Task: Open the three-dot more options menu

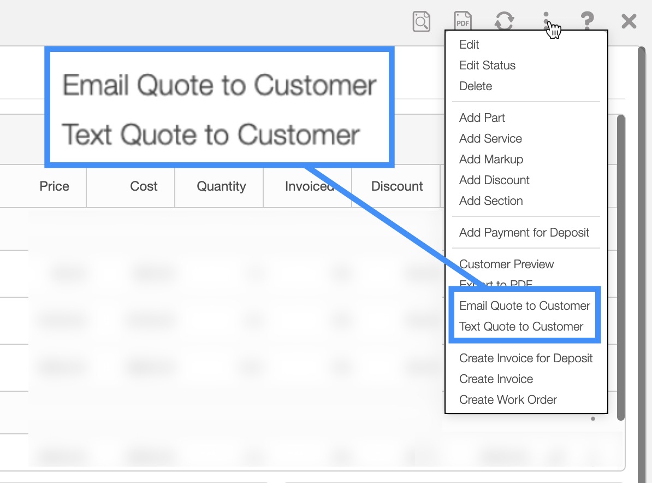Action: (546, 21)
